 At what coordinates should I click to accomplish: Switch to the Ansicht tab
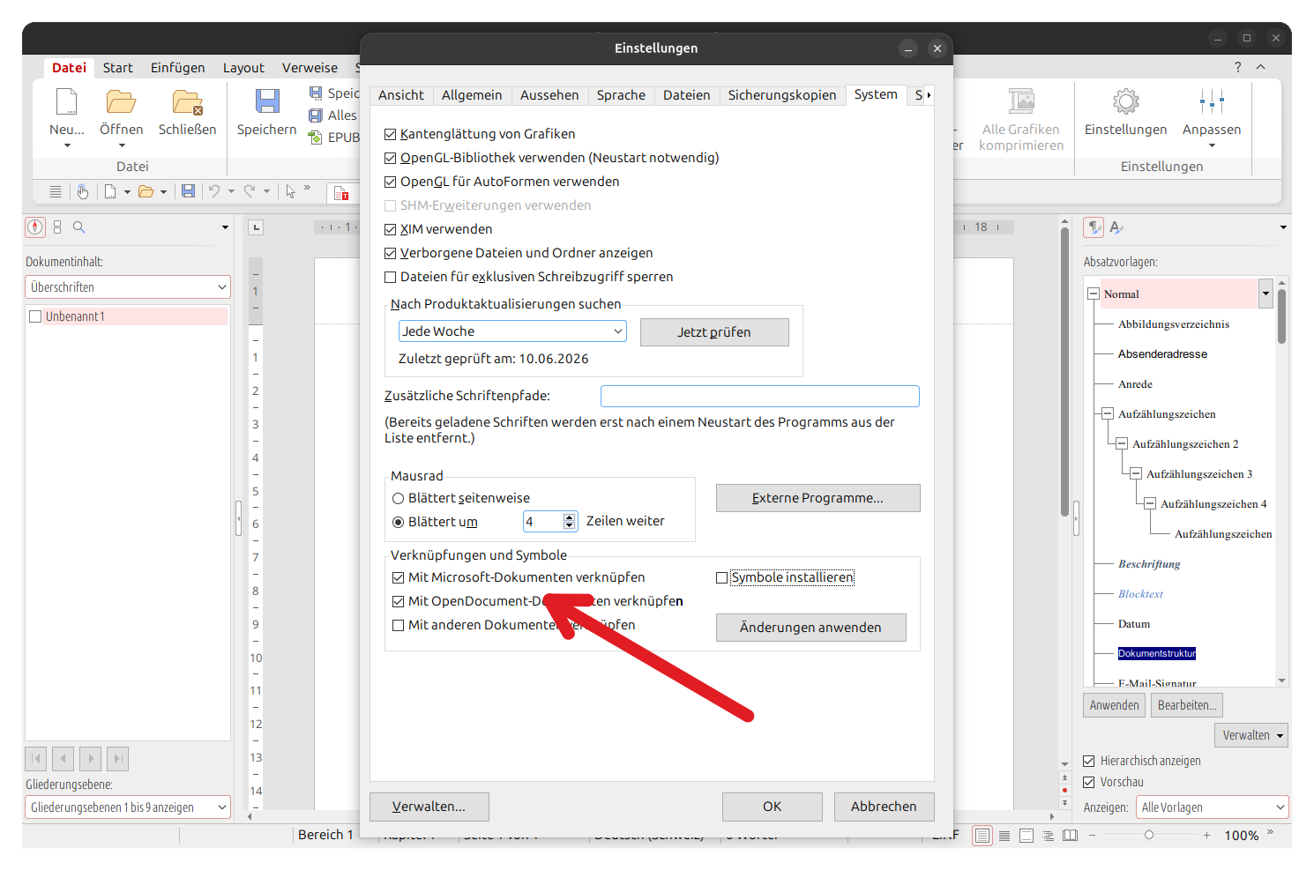[x=401, y=95]
